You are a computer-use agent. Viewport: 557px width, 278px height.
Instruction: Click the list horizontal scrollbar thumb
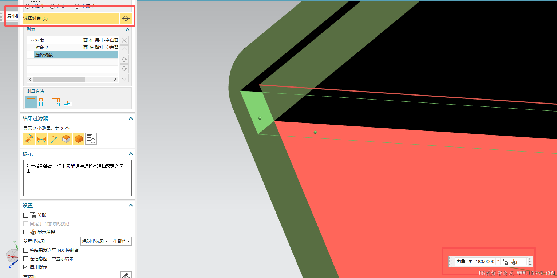(x=59, y=79)
